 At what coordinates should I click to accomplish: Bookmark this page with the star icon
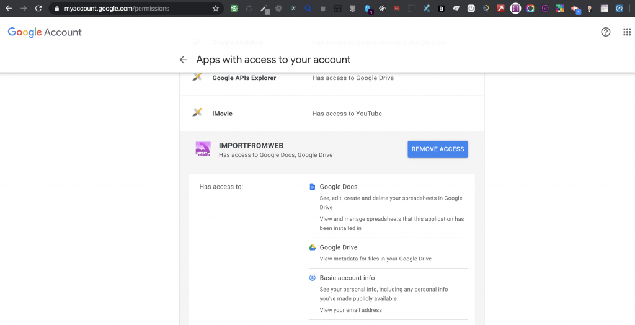(x=216, y=9)
